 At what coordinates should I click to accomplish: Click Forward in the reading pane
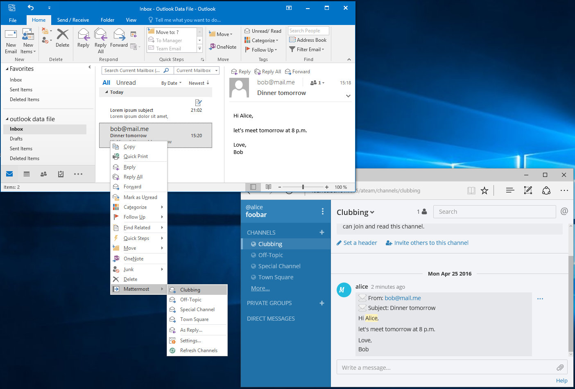pos(297,72)
